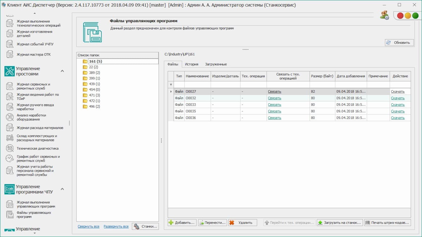This screenshot has height=237, width=422.
Task: Click Скачать link for file O0033
Action: tap(398, 105)
